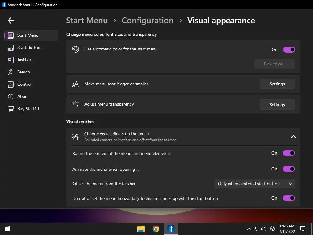Click the Control keyboard icon in sidebar
The height and width of the screenshot is (235, 313).
[11, 84]
